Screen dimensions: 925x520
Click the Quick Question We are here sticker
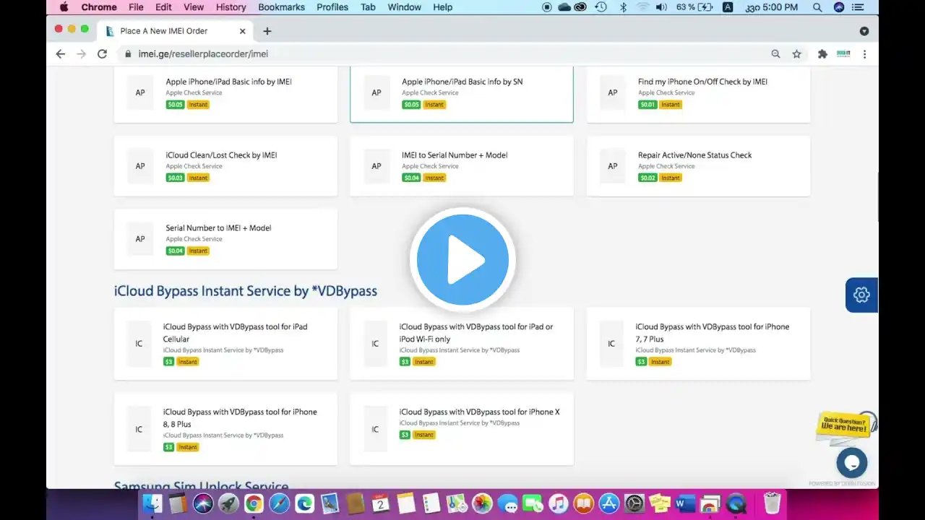844,425
